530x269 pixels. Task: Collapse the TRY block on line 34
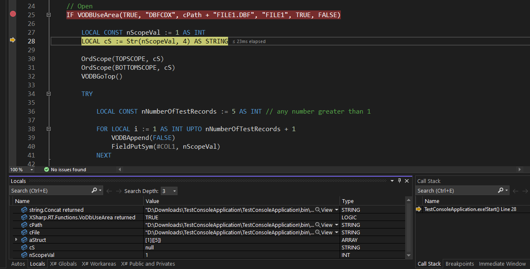[48, 94]
